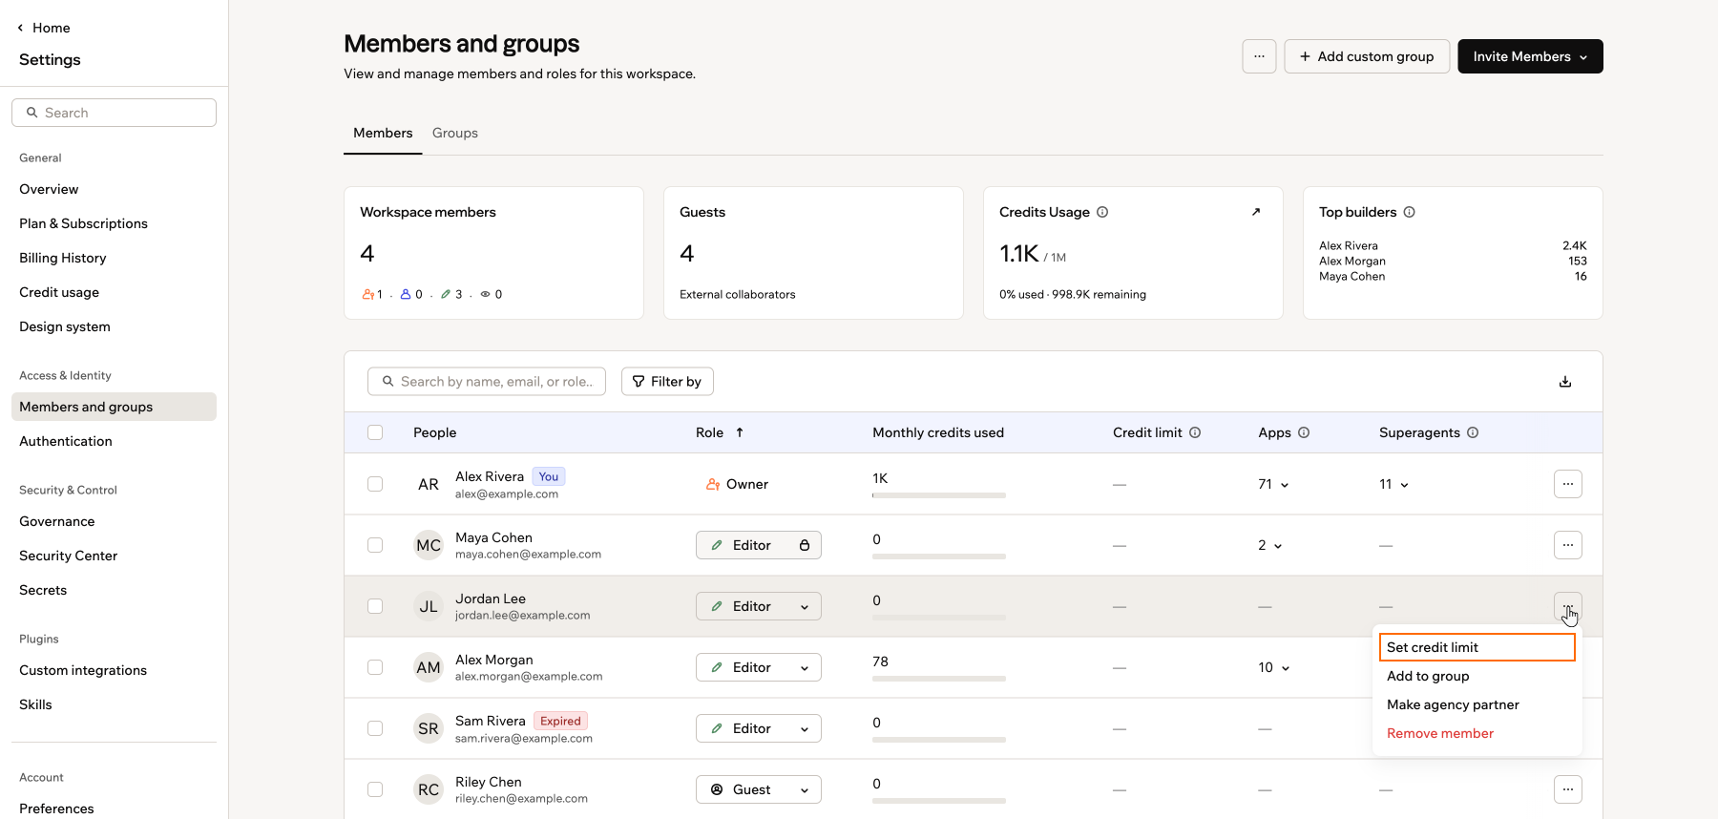The width and height of the screenshot is (1718, 819).
Task: Check the box for Maya Cohen's row
Action: 375,545
